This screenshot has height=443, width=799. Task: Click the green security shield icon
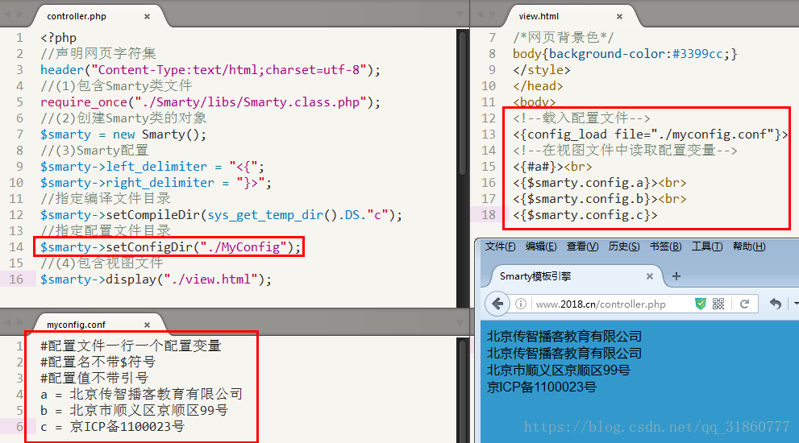(701, 304)
